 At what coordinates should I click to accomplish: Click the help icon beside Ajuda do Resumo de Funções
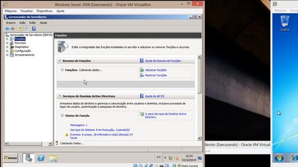click(x=142, y=61)
